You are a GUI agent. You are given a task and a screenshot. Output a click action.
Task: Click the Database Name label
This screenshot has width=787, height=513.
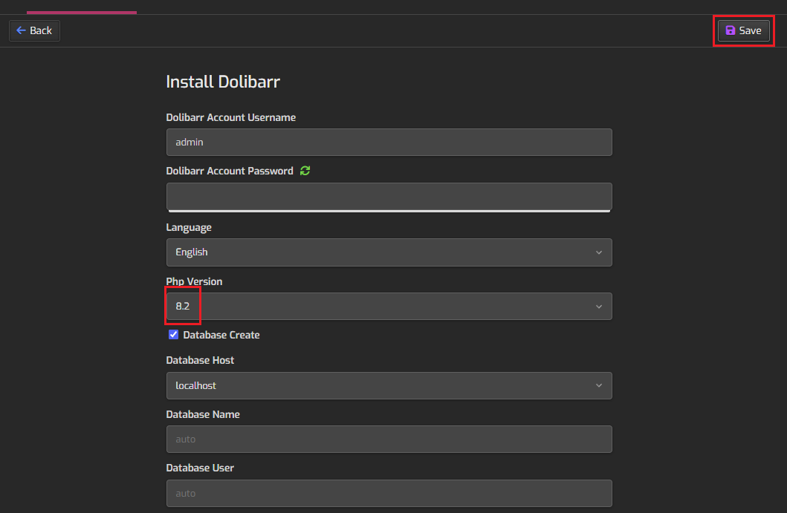tap(203, 414)
